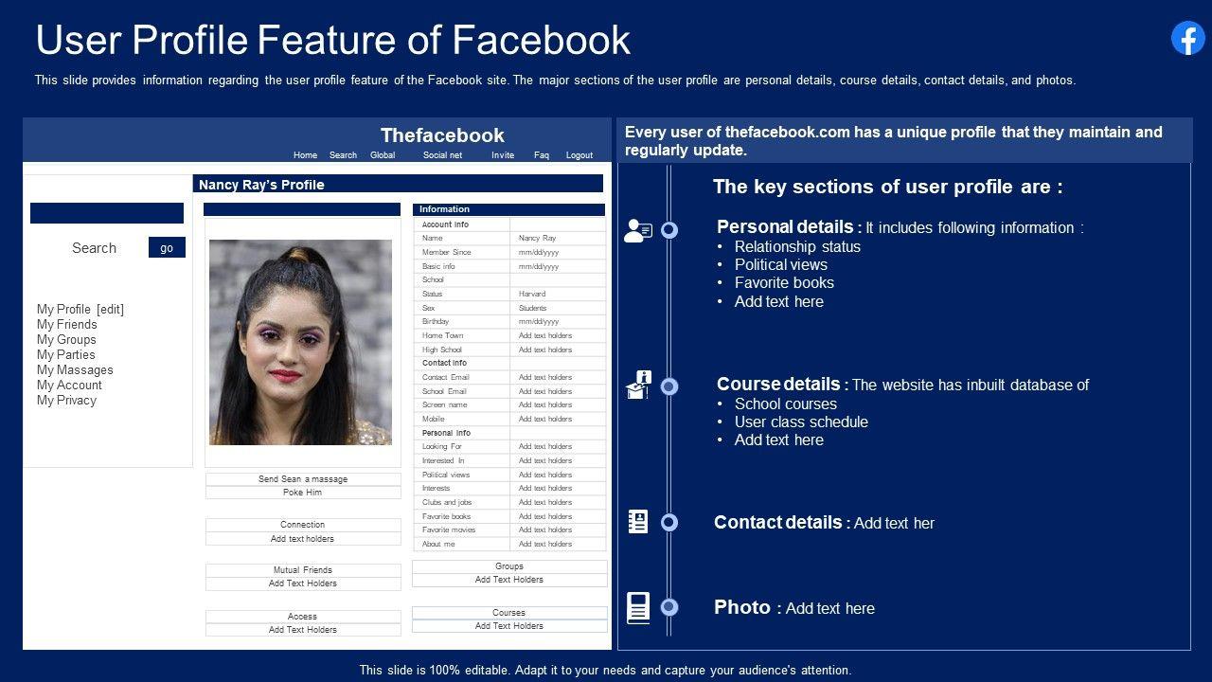Click the Relationship status bullet
Image resolution: width=1212 pixels, height=682 pixels.
click(x=797, y=246)
